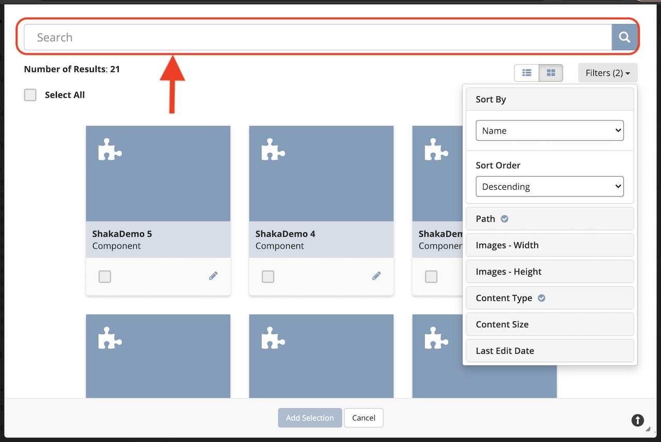The width and height of the screenshot is (661, 442).
Task: Click the Sort By heading
Action: 491,99
